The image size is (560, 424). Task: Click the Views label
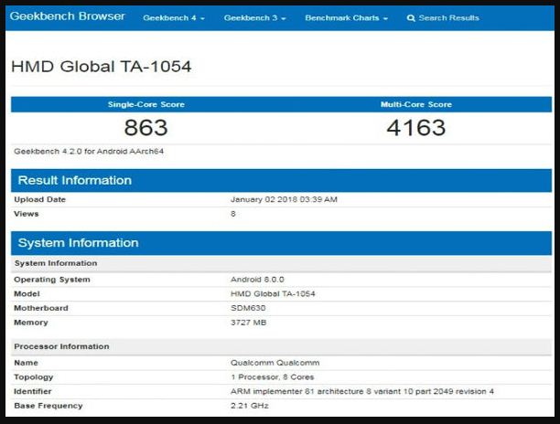click(x=26, y=214)
